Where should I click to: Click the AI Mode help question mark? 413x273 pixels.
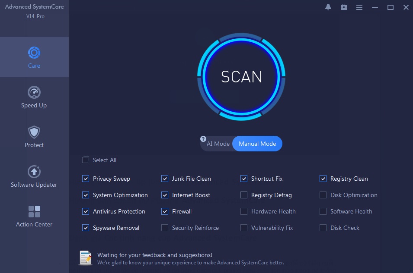pos(203,138)
